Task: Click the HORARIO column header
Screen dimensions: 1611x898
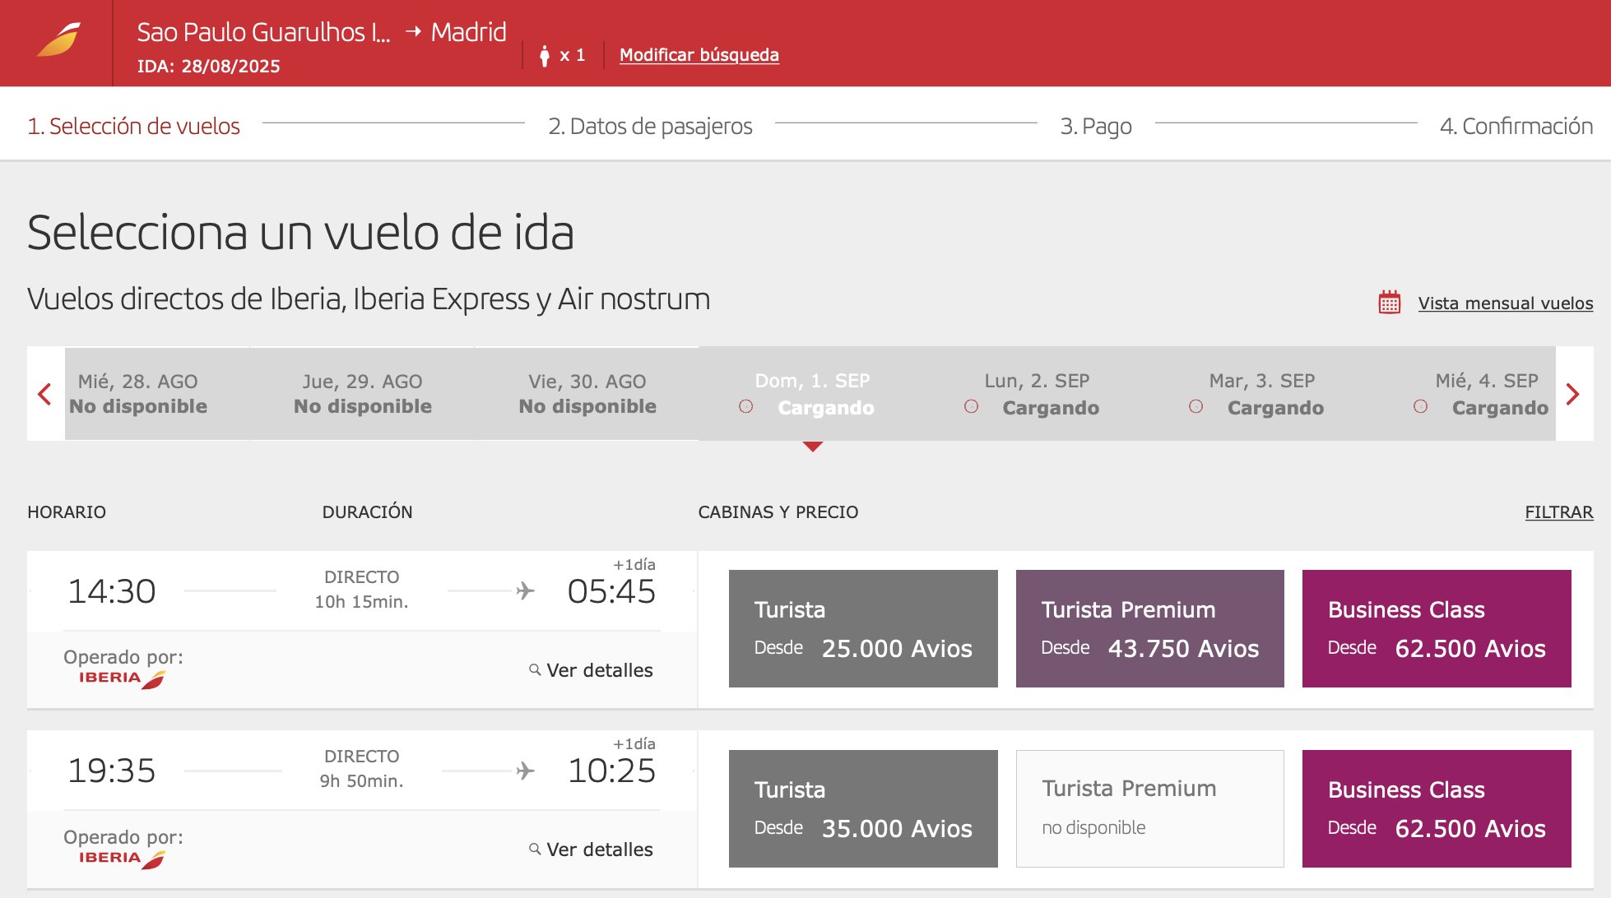Action: pos(67,512)
